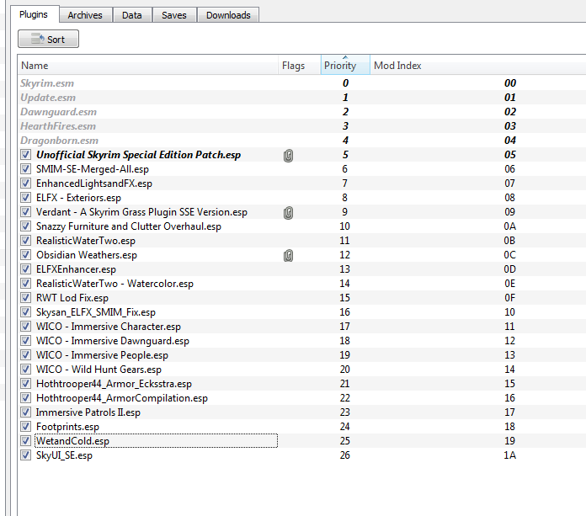
Task: Toggle Skysan_ELFX_SMIM_Fix.esp checkbox
Action: (25, 312)
